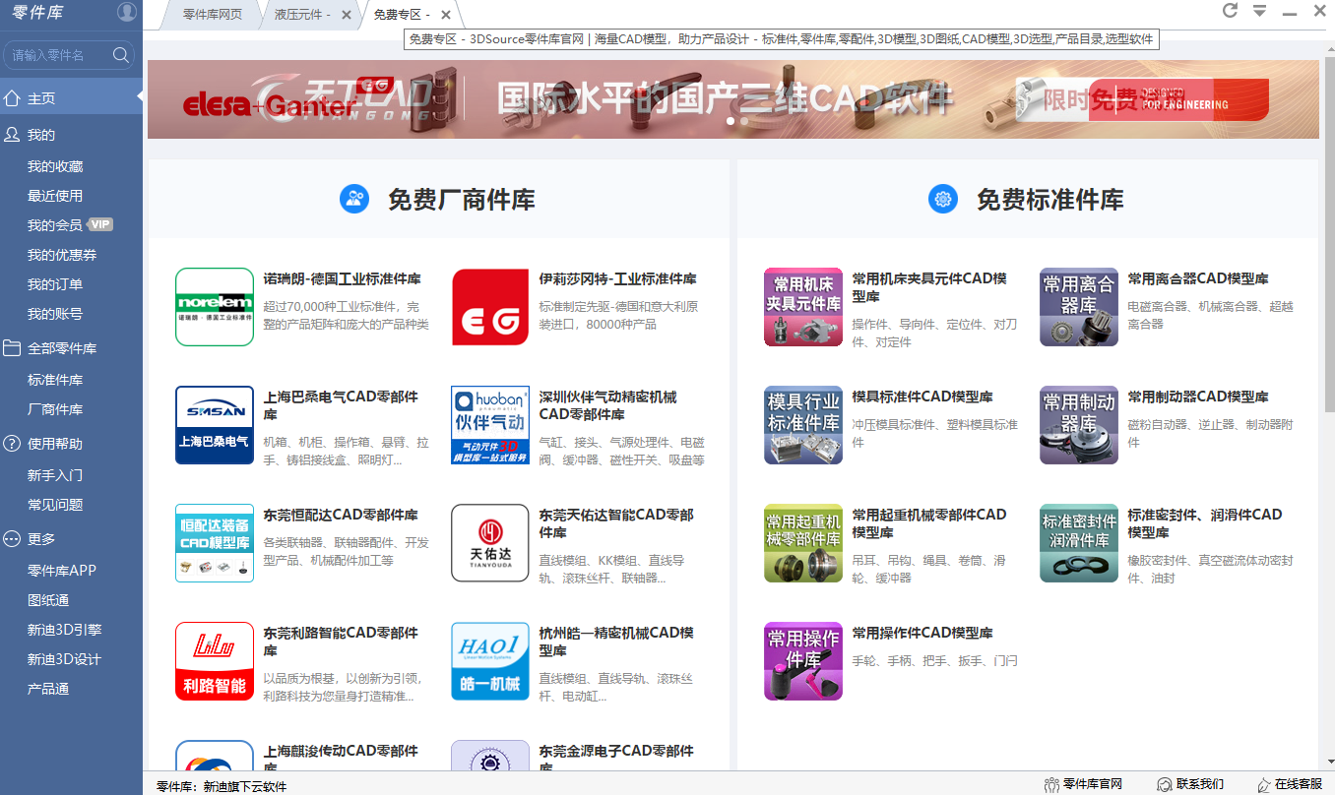
Task: Open the huoban 伙伴气动 logo
Action: coord(490,425)
